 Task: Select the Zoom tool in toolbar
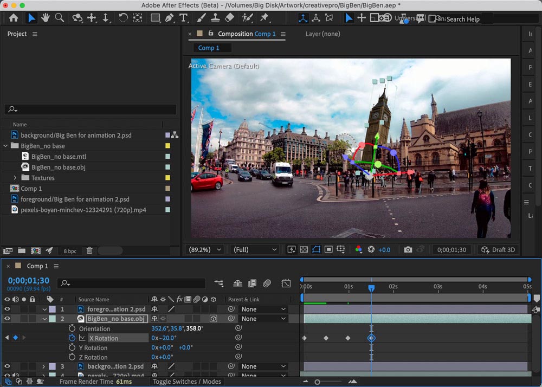[59, 18]
